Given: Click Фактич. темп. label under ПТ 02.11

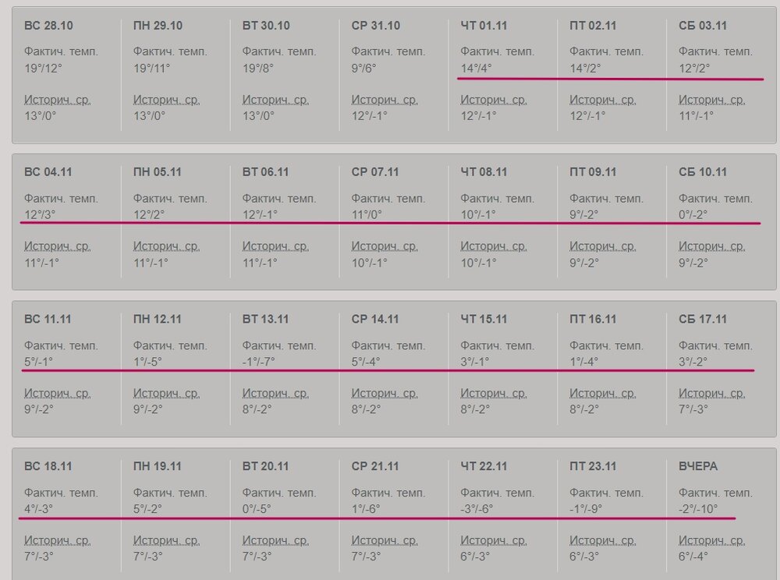Looking at the screenshot, I should [606, 51].
